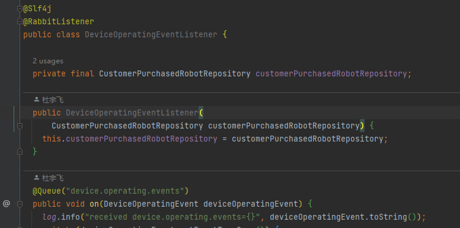Click author name 杜宇飞 above @Queue

click(x=53, y=178)
